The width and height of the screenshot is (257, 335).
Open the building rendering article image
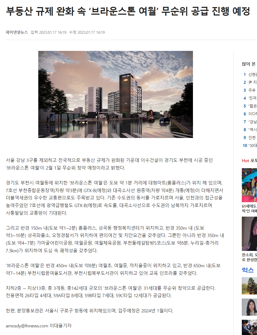point(116,94)
